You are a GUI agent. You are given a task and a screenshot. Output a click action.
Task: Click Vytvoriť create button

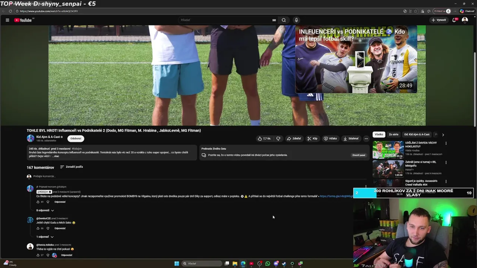click(x=439, y=20)
